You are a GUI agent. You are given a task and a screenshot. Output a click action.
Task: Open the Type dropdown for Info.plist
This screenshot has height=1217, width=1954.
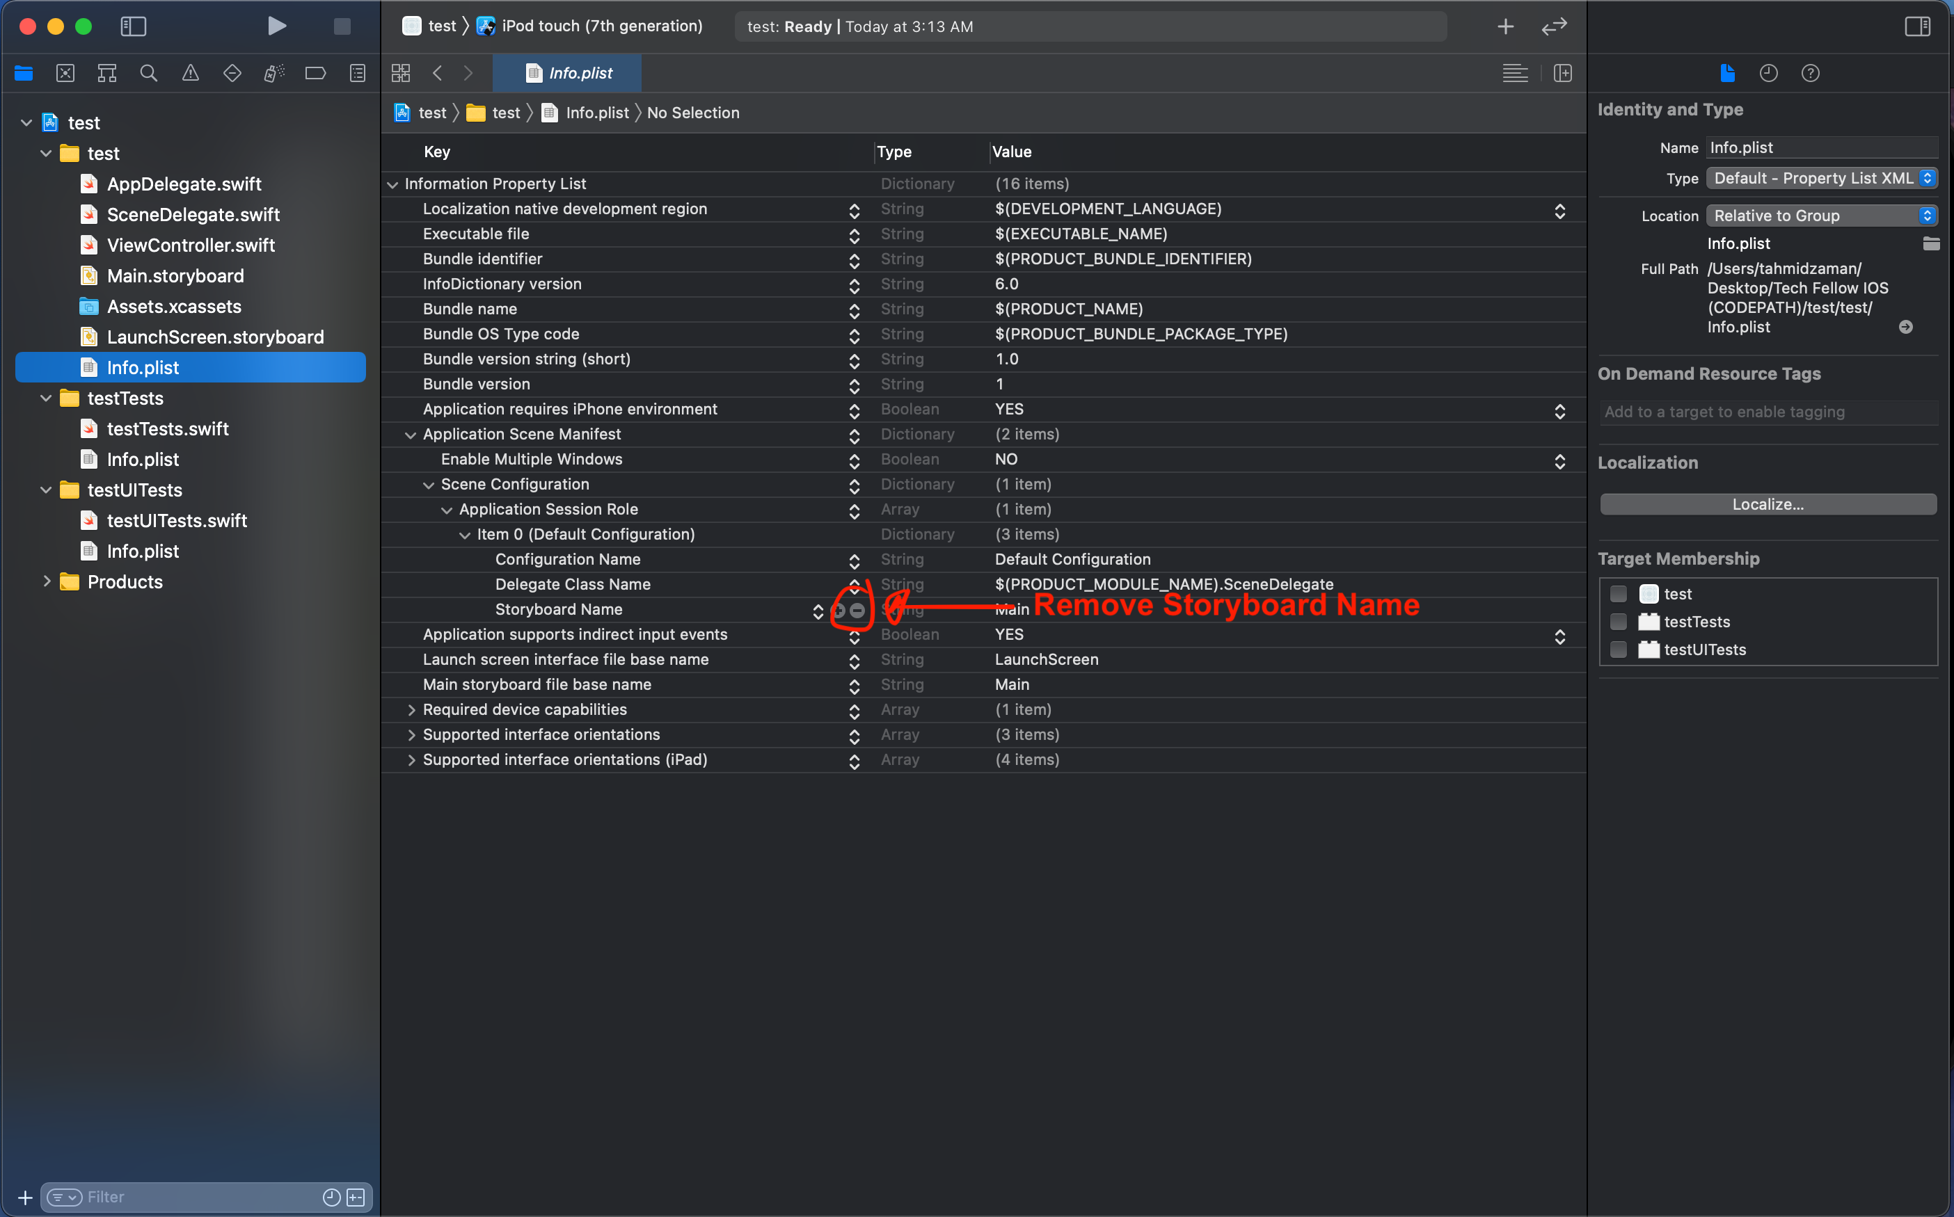[1824, 177]
